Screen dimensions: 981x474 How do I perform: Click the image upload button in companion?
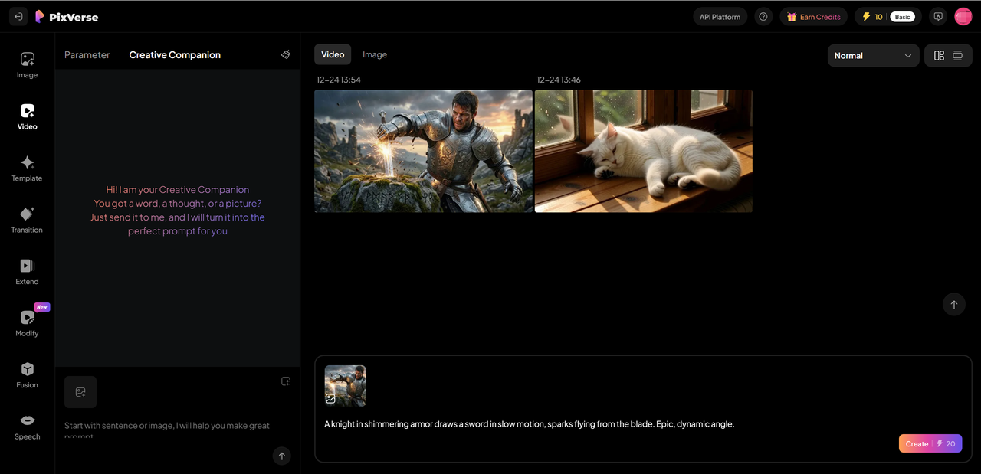[x=80, y=392]
